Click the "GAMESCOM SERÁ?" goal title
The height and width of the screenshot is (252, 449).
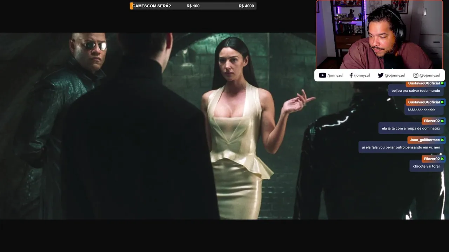point(152,6)
